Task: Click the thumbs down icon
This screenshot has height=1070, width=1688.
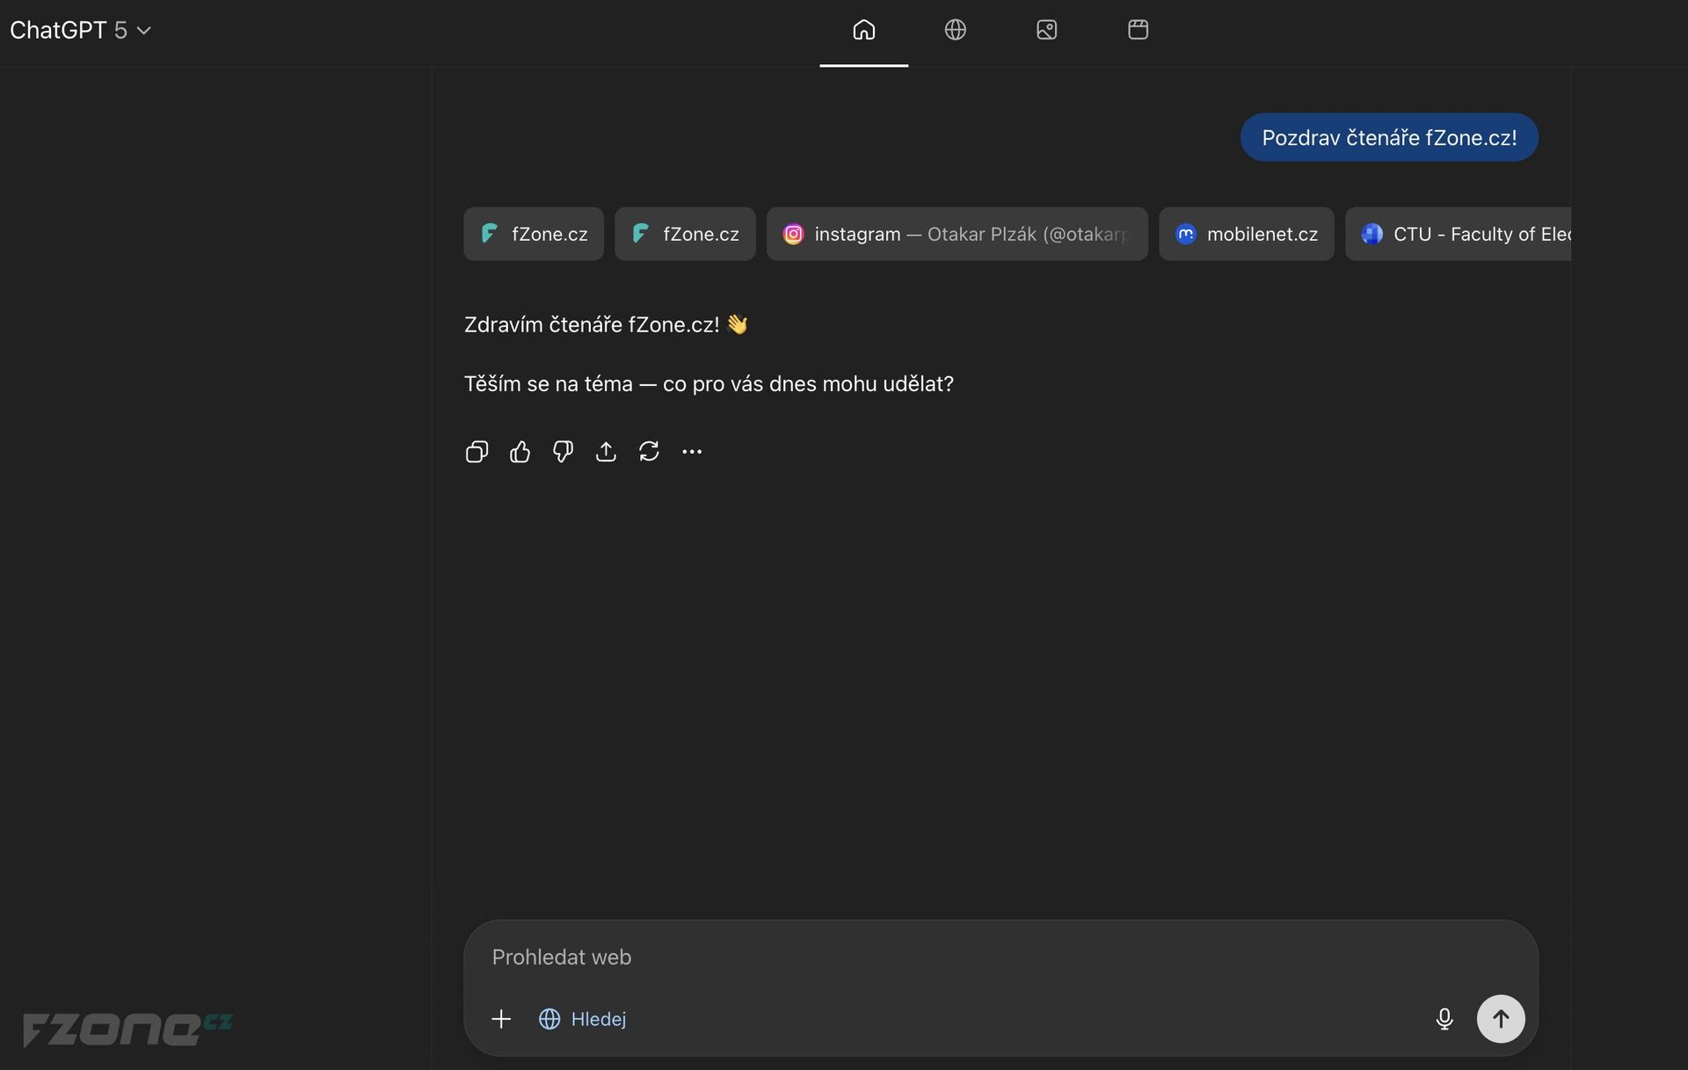Action: click(563, 452)
